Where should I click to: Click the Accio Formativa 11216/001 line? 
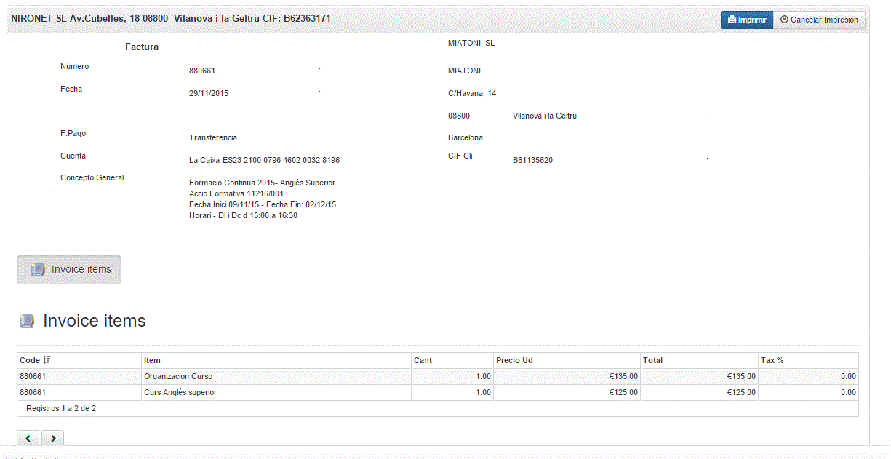coord(236,194)
